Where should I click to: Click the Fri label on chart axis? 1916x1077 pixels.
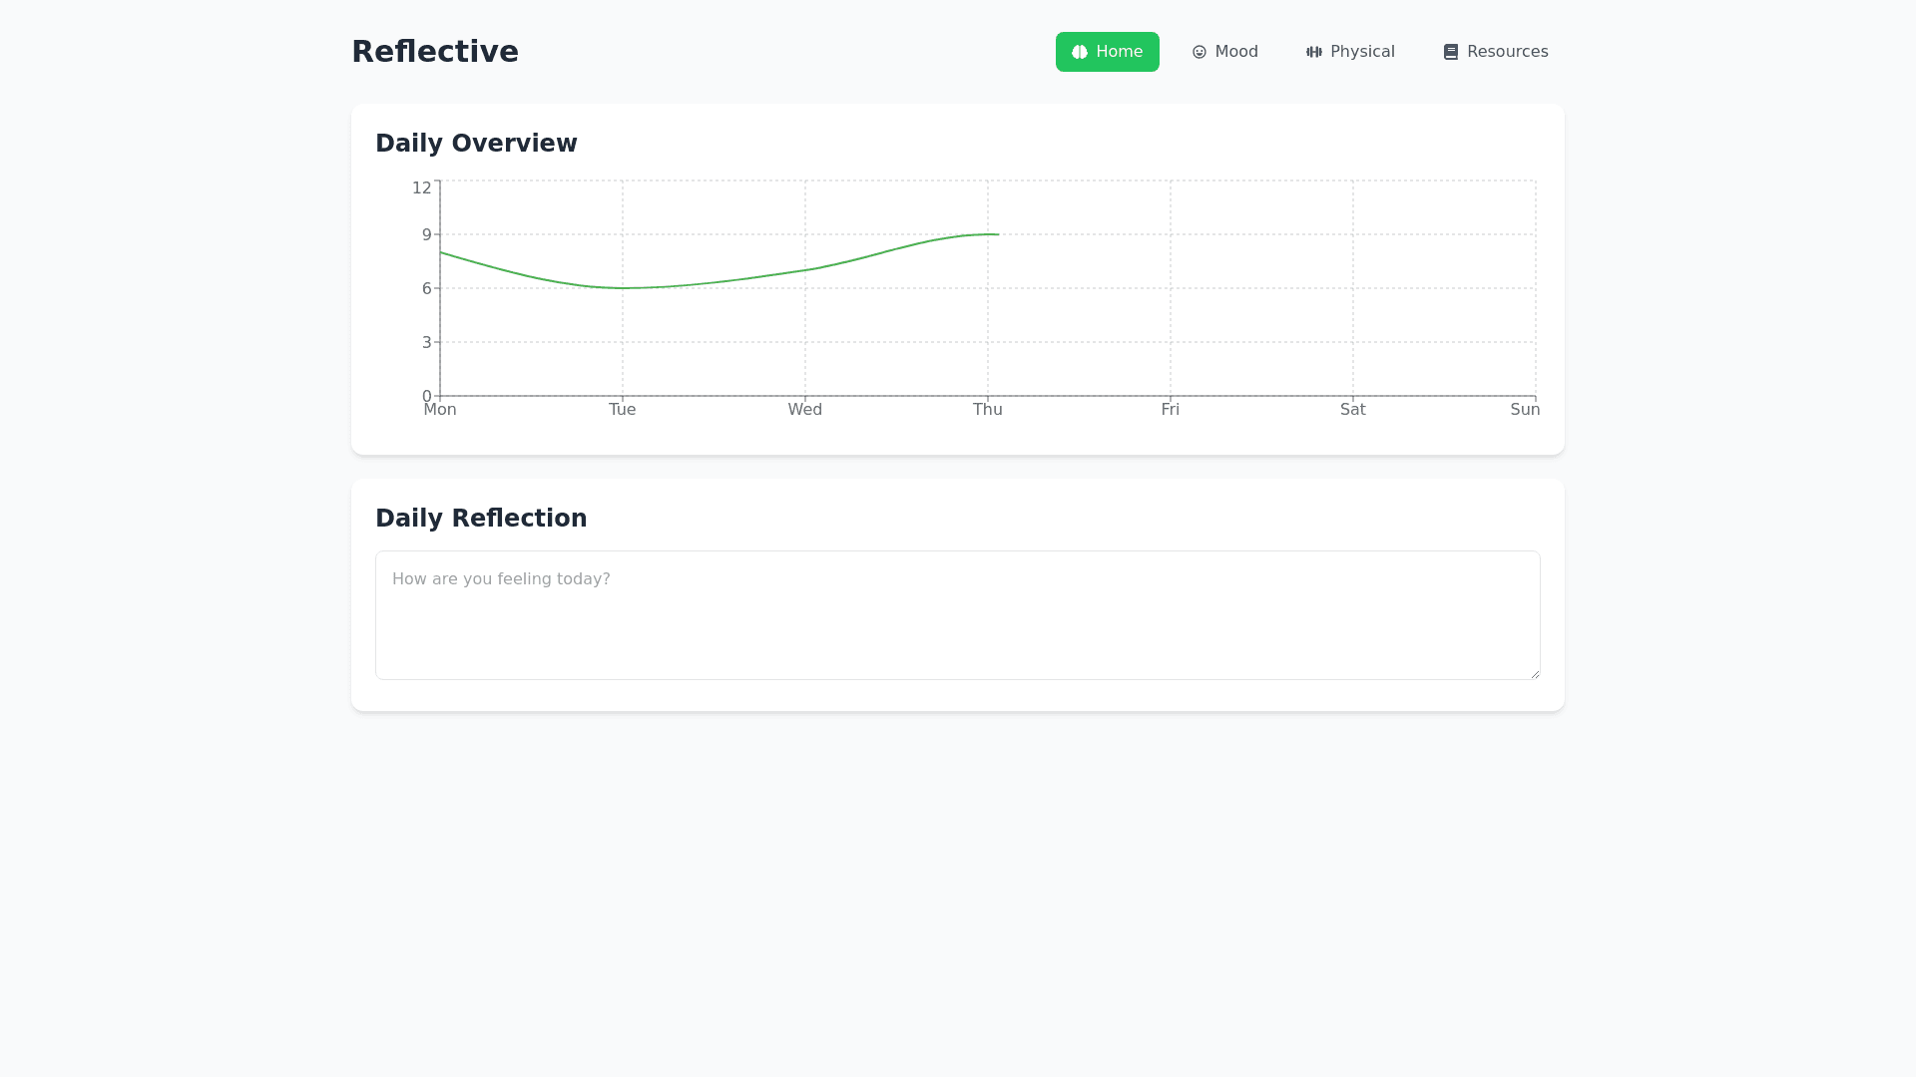[x=1170, y=410]
